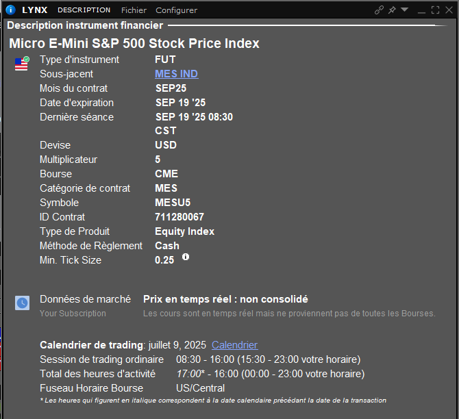The image size is (459, 419).
Task: Open the Configurer menu
Action: (x=176, y=10)
